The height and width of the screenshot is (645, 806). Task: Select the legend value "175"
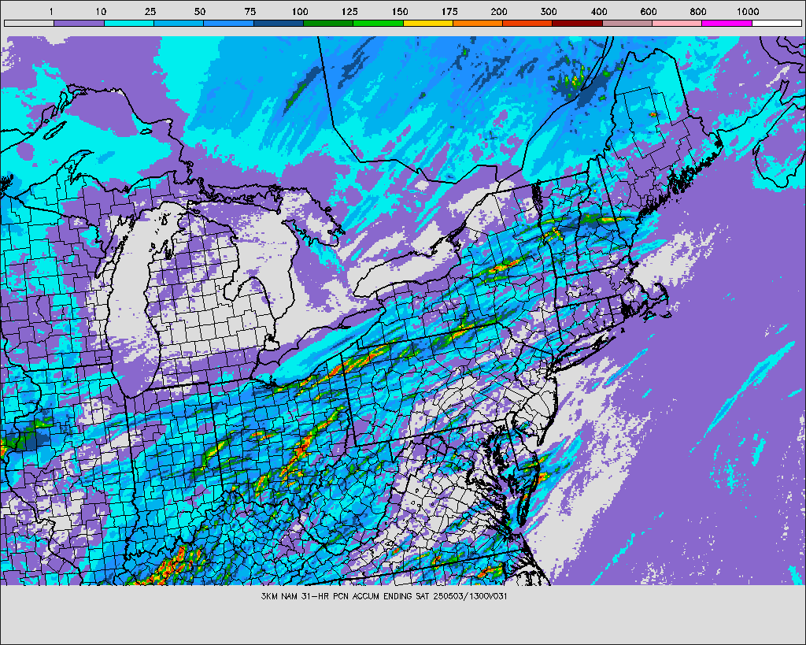449,11
